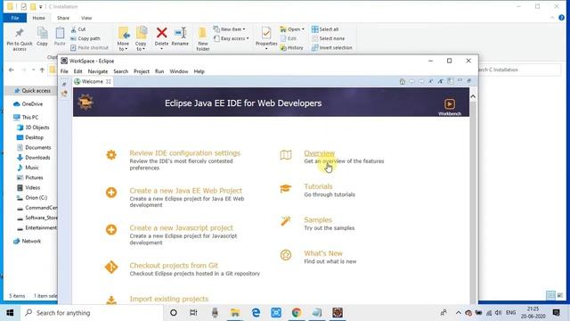The image size is (570, 321).
Task: Click the navigate Back arrow in Welcome toolbar
Action: [411, 81]
